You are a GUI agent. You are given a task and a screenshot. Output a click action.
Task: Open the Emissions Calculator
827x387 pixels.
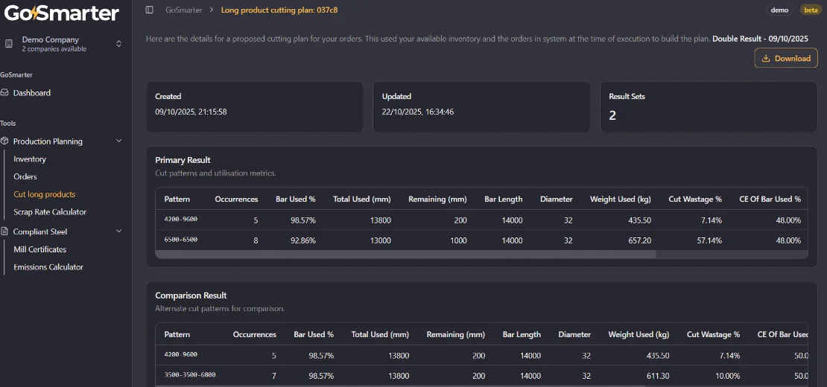(x=48, y=267)
